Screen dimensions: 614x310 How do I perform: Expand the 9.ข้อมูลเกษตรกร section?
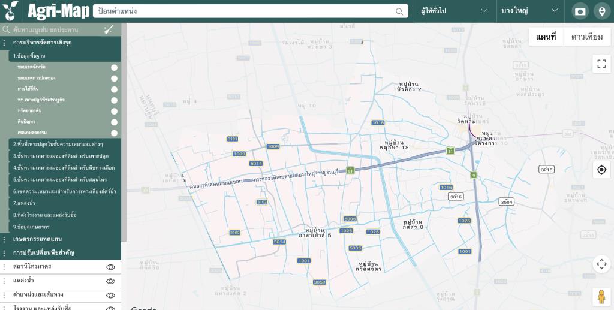pos(65,227)
